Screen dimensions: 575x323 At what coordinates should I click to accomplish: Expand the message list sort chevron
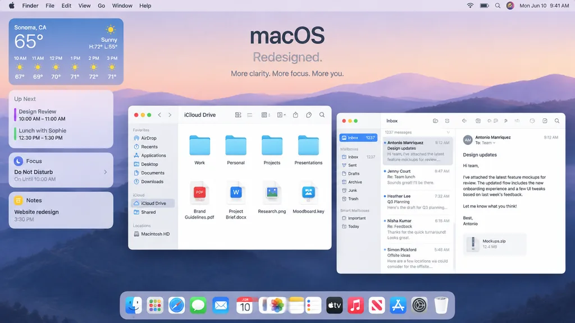448,132
